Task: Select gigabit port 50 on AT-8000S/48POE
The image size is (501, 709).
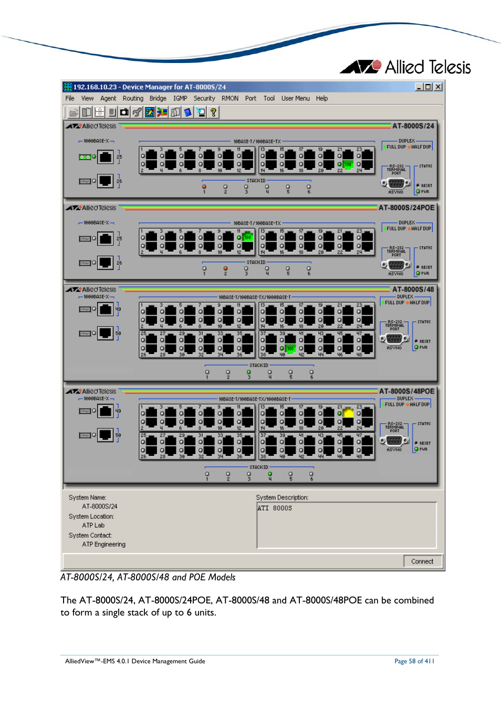Action: (106, 435)
